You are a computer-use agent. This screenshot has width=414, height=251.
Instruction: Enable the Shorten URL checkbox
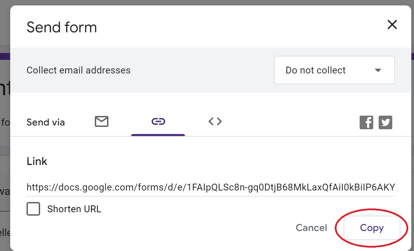(33, 209)
